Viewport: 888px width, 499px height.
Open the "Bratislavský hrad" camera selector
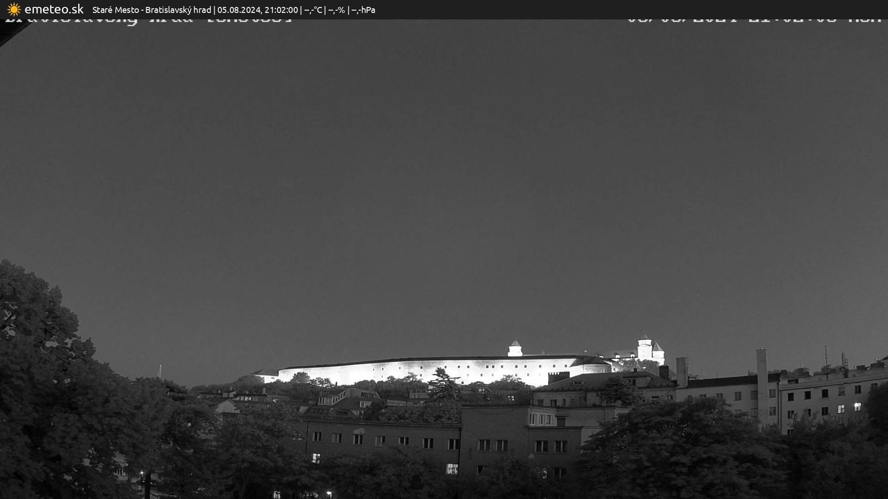179,10
